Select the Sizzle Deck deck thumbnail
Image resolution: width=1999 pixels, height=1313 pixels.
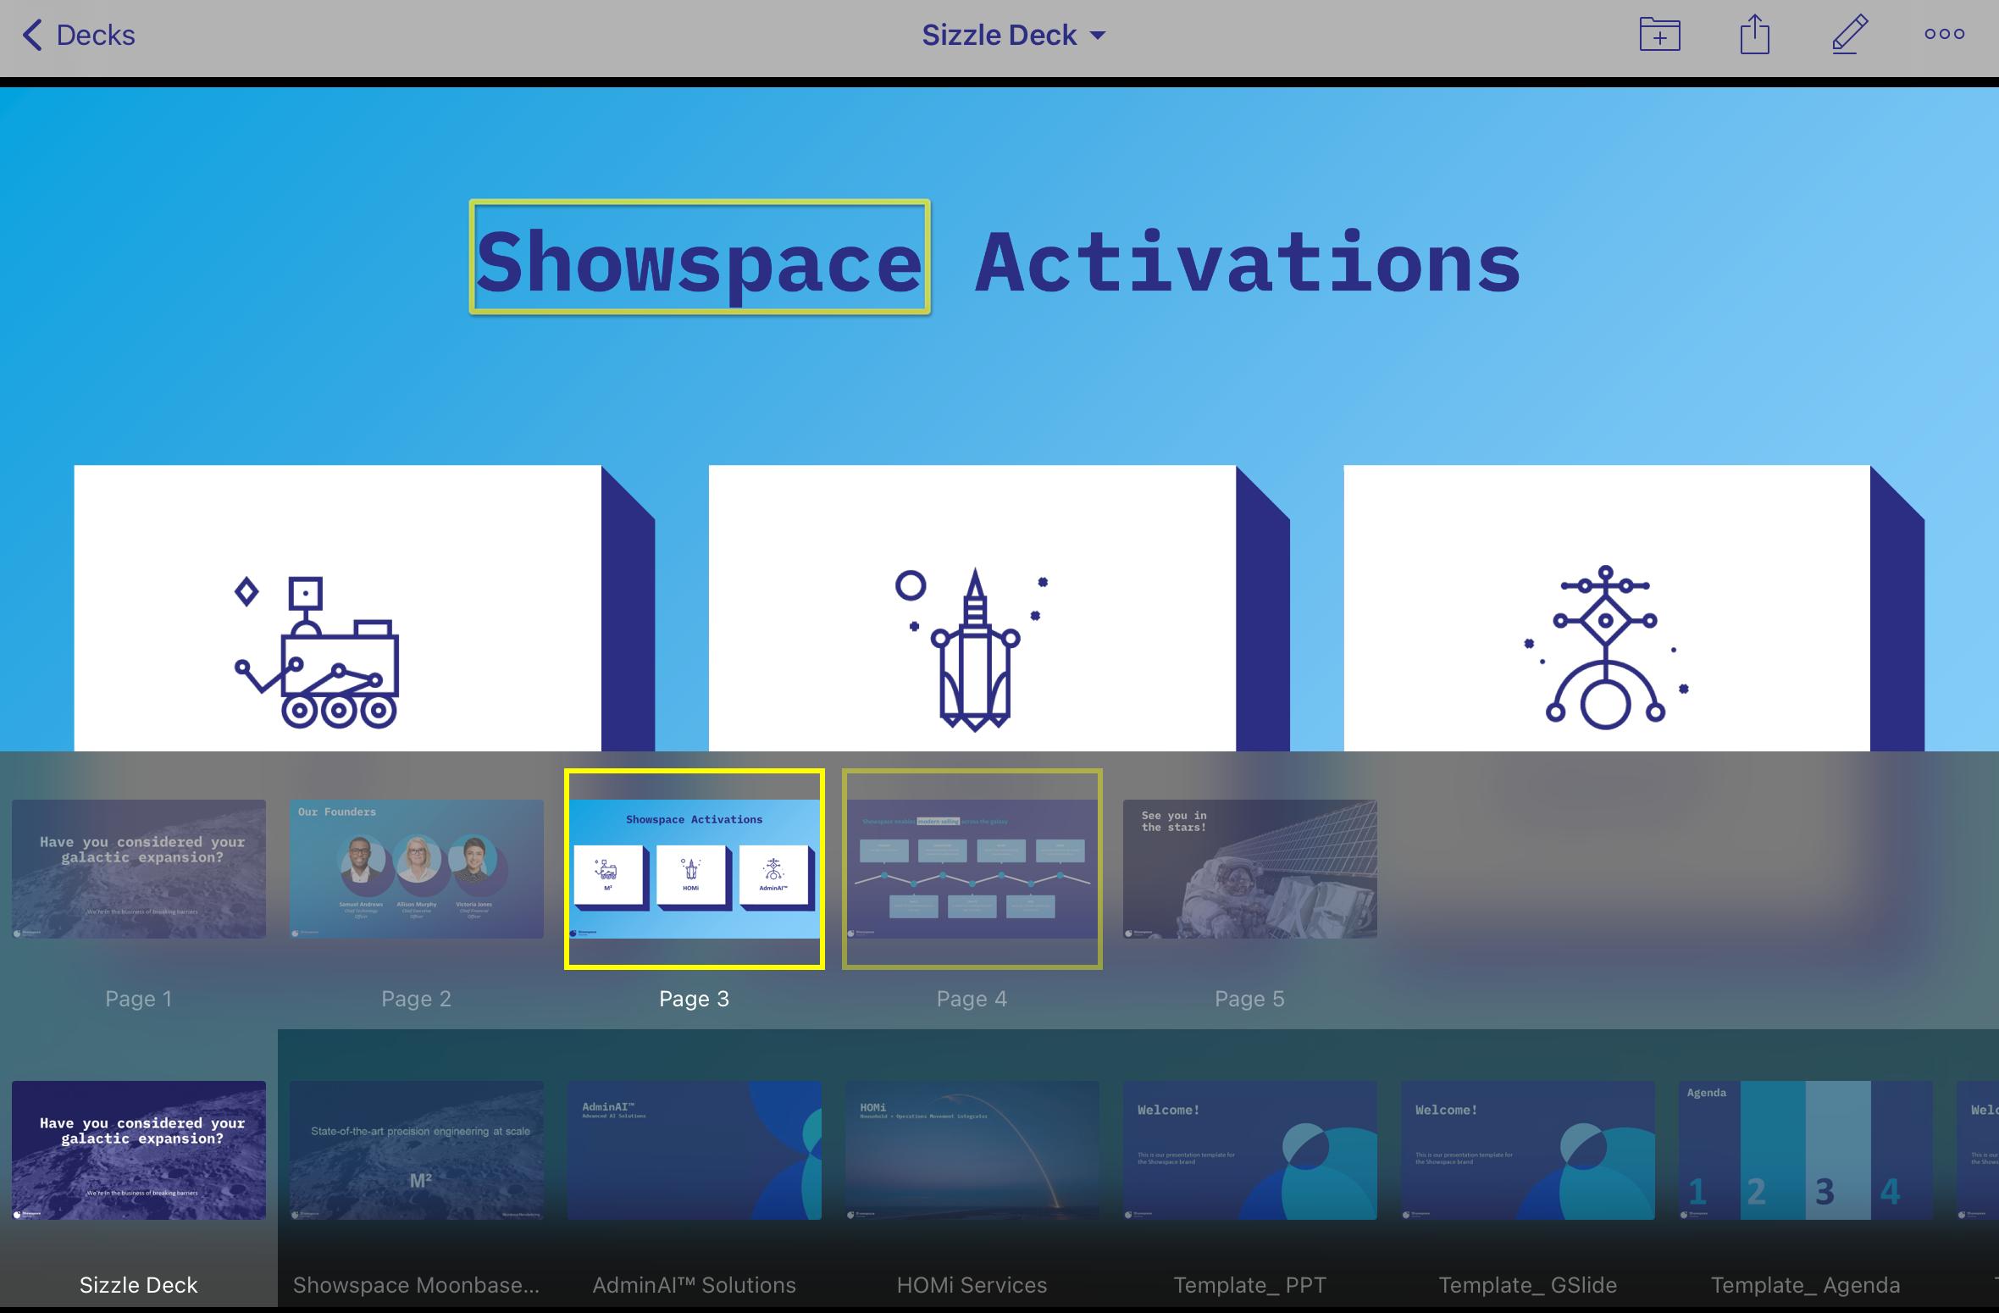pyautogui.click(x=139, y=1150)
